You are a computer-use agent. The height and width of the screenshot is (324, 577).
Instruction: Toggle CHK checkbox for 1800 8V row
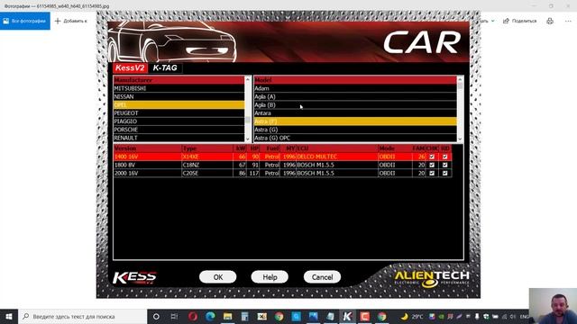click(432, 165)
